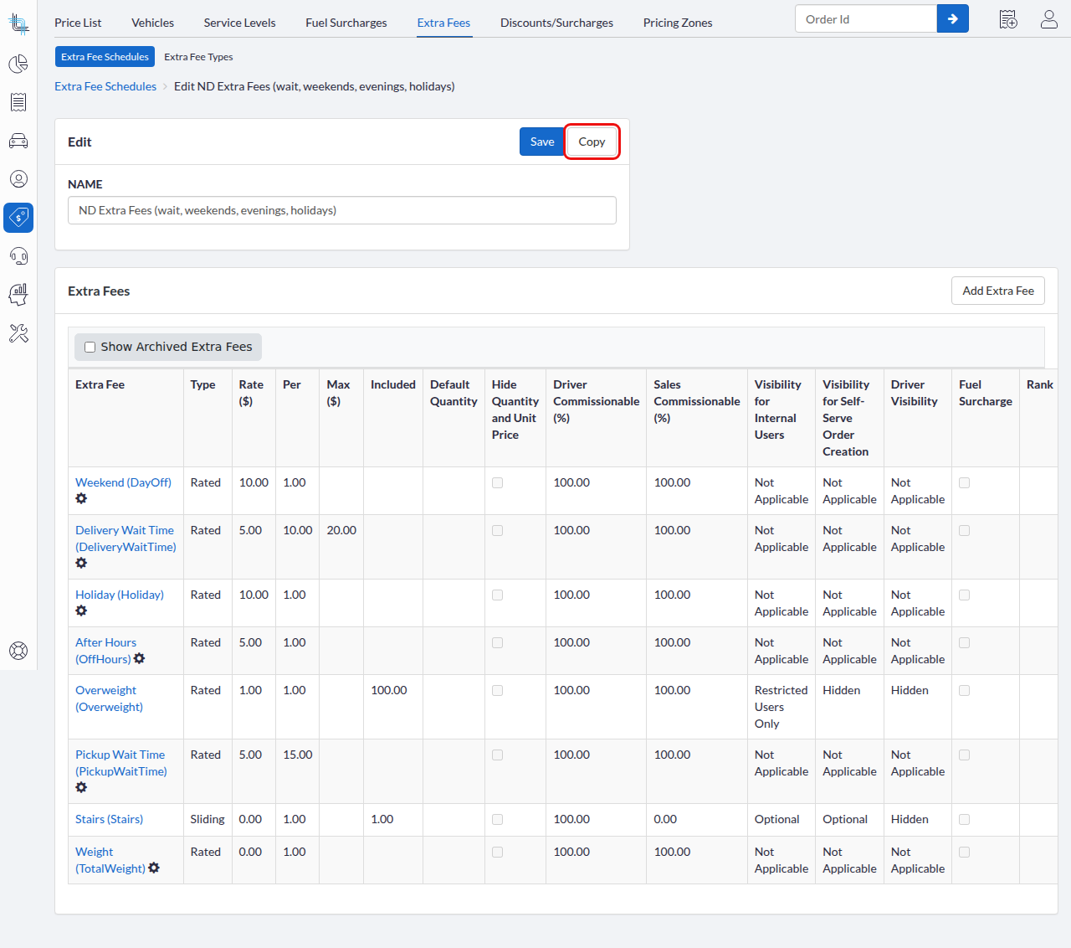Click the Save button
The width and height of the screenshot is (1071, 948).
pos(542,142)
